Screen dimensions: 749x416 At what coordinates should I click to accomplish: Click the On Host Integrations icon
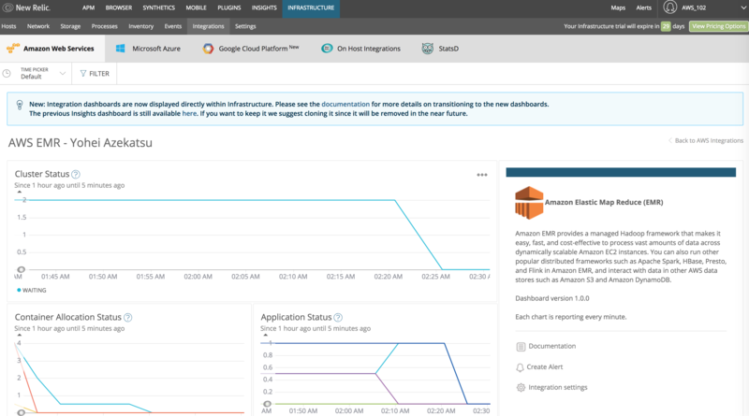tap(327, 49)
